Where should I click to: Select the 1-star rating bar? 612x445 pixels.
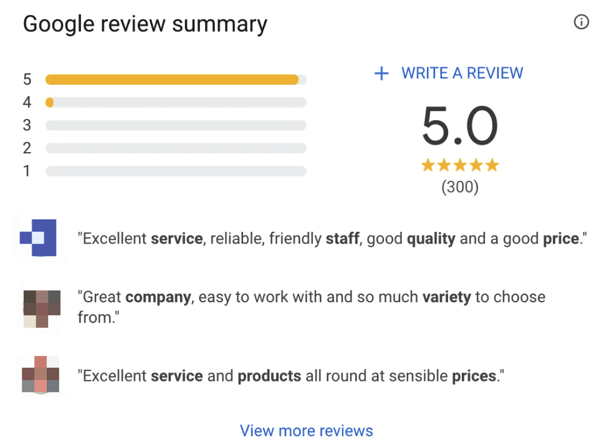[x=176, y=171]
